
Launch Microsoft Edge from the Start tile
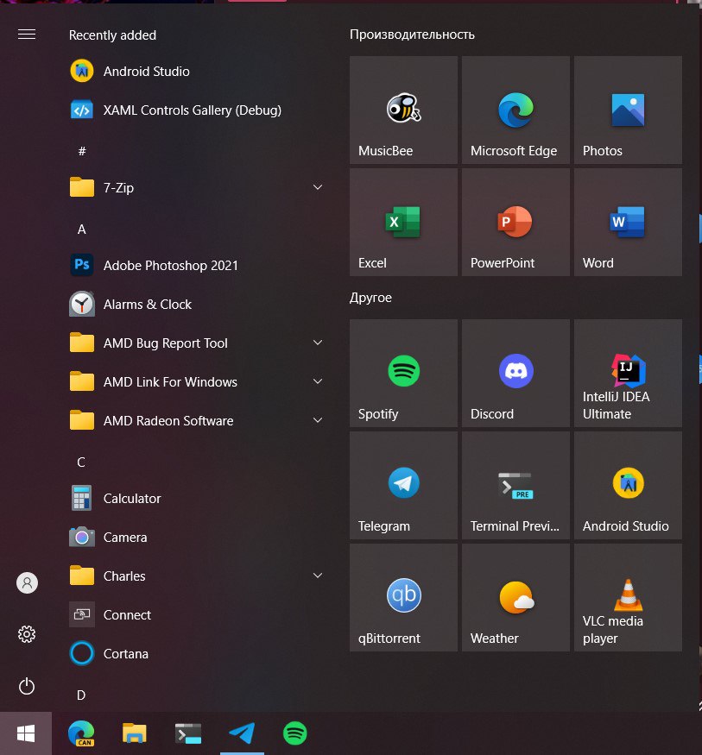point(515,110)
